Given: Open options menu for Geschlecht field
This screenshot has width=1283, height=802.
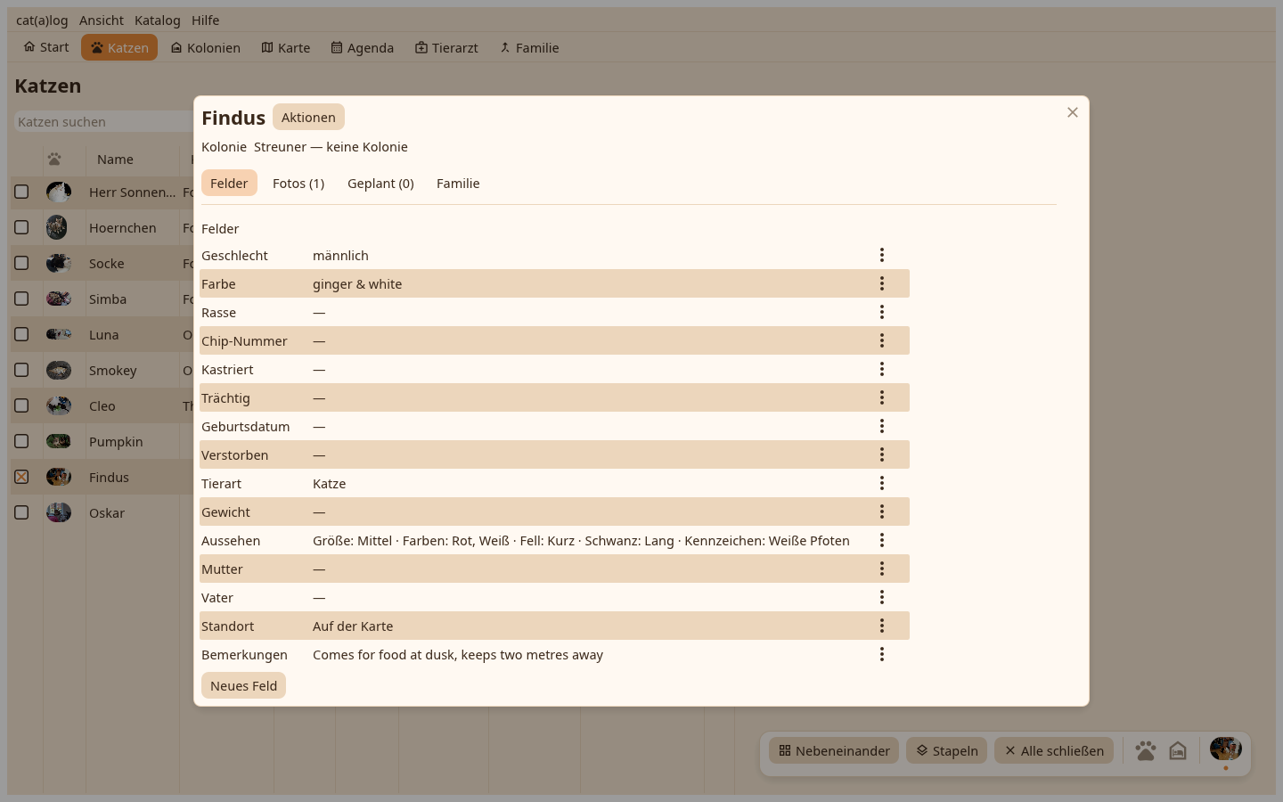Looking at the screenshot, I should click(882, 255).
